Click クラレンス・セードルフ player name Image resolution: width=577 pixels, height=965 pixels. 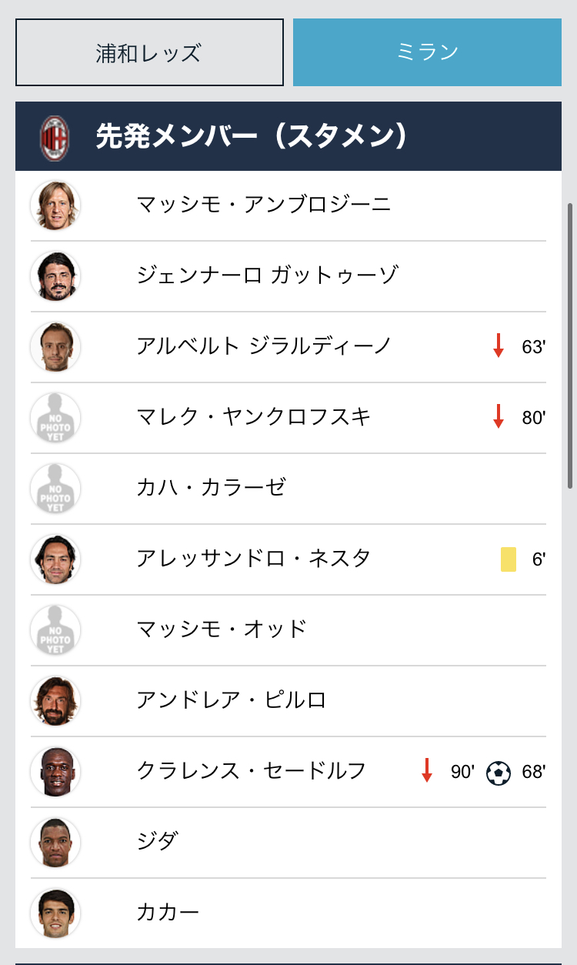[x=252, y=771]
